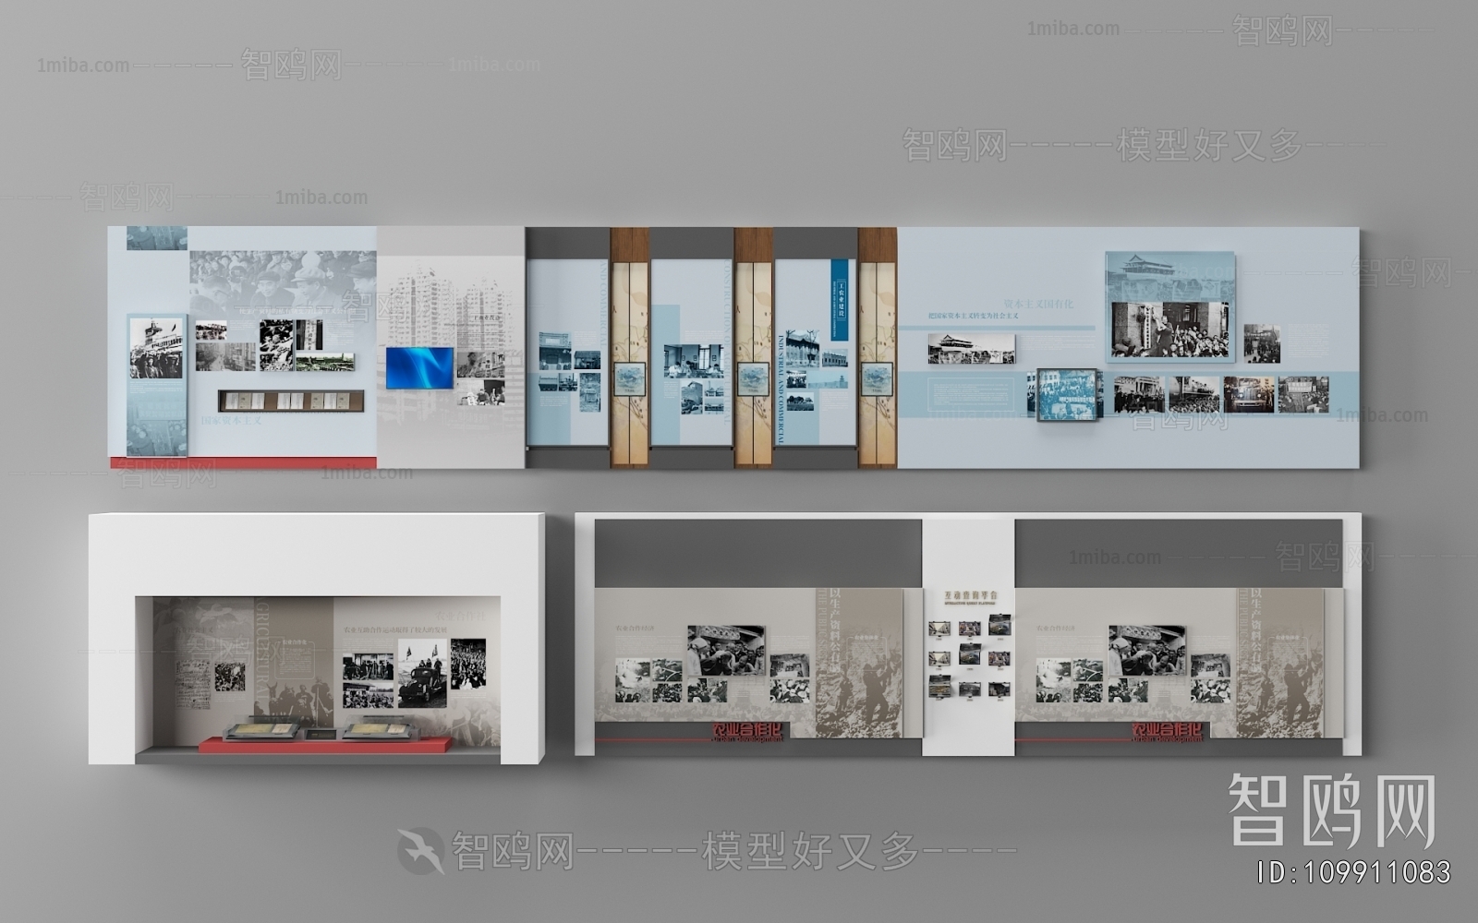Click the 把国家资本主义转变为社会主义 subtitle text
Image resolution: width=1478 pixels, height=923 pixels.
973,315
